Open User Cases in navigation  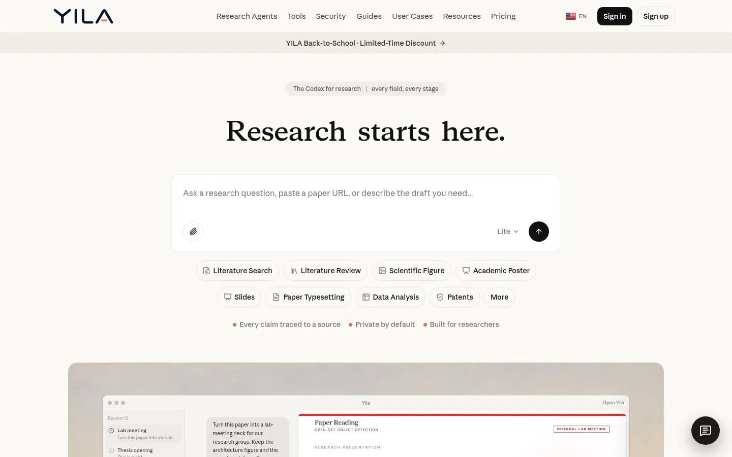click(412, 16)
